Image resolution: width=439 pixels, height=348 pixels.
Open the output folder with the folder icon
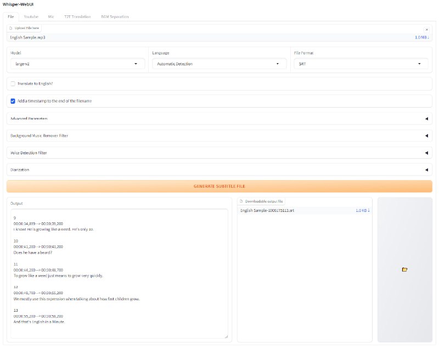404,270
